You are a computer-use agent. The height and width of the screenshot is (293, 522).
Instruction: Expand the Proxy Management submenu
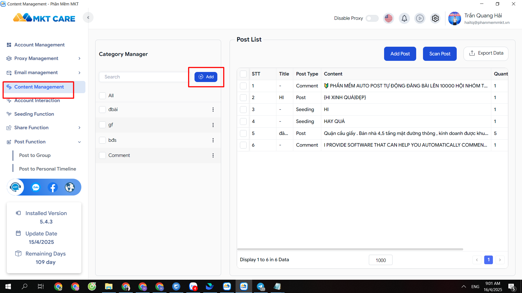coord(79,58)
